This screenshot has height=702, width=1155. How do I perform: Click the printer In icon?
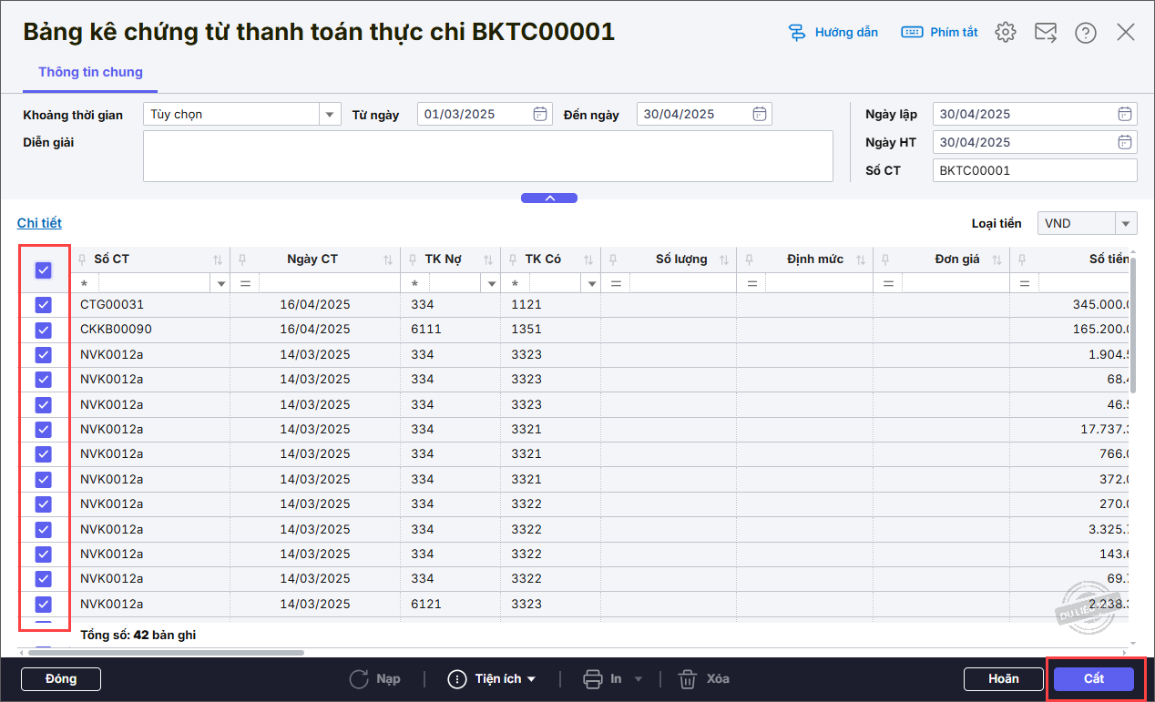(593, 679)
